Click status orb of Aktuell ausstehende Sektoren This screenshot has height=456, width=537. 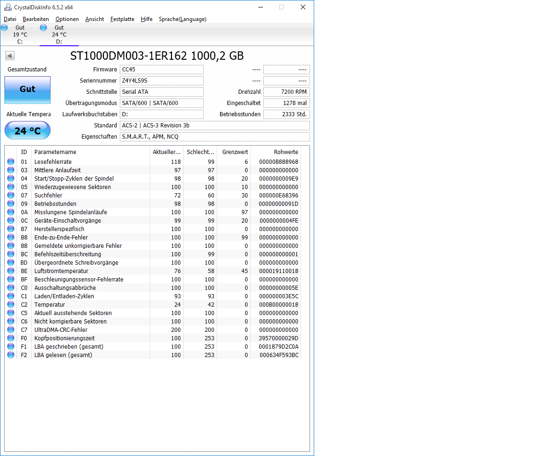pyautogui.click(x=11, y=313)
